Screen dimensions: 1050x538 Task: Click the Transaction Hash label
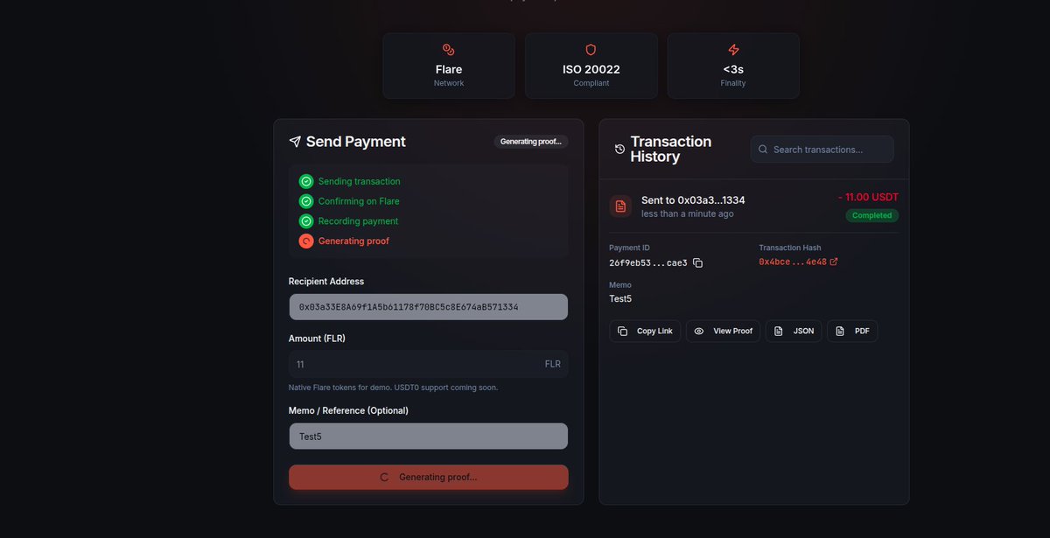point(790,248)
